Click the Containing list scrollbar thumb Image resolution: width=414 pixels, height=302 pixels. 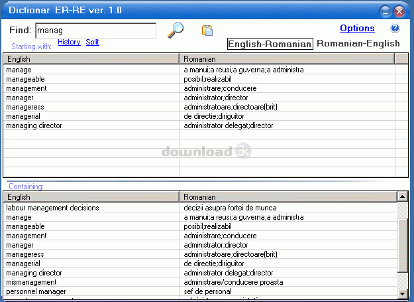coord(402,246)
